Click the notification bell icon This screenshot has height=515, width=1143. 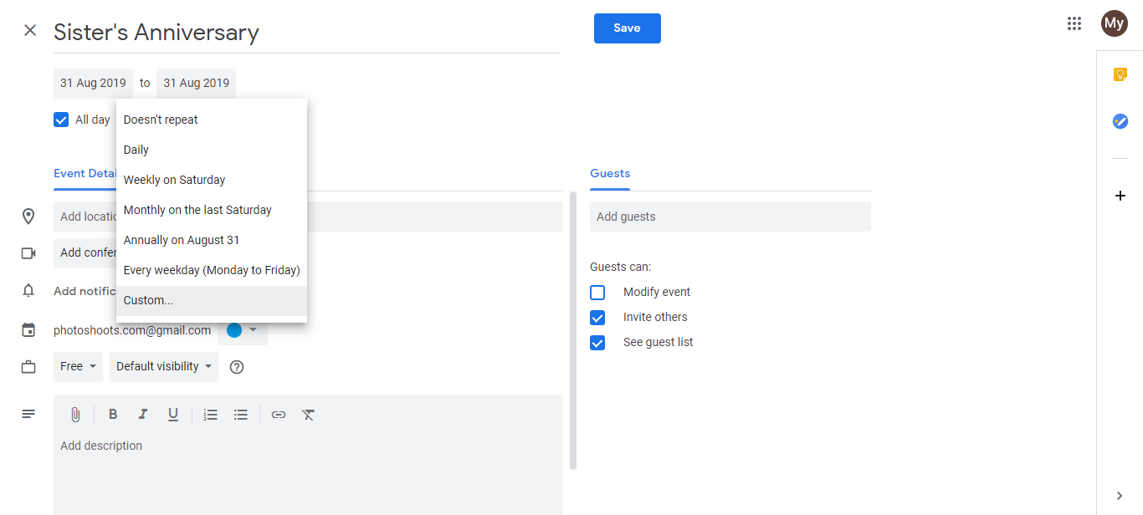(28, 291)
